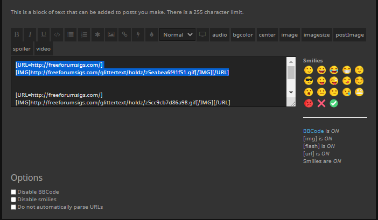
Task: Click the signature textarea scrollbar thumb
Action: (291, 73)
